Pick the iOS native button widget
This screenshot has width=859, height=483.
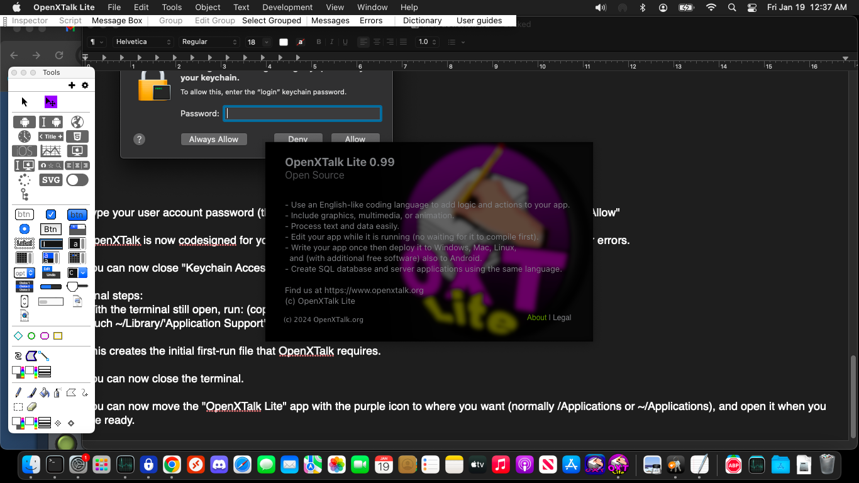click(25, 151)
